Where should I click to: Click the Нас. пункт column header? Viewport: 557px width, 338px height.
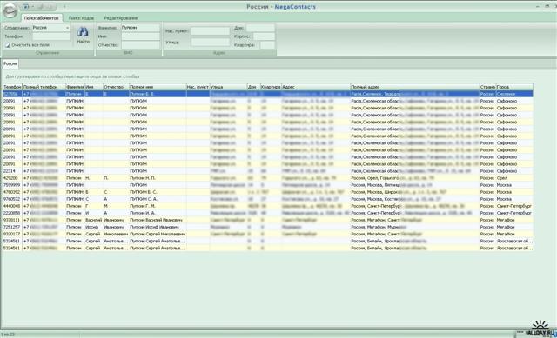tap(198, 87)
